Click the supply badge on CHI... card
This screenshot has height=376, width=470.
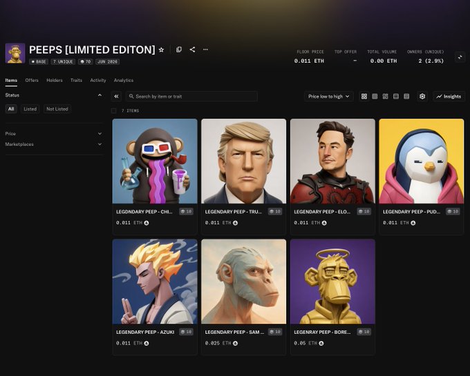pos(186,212)
